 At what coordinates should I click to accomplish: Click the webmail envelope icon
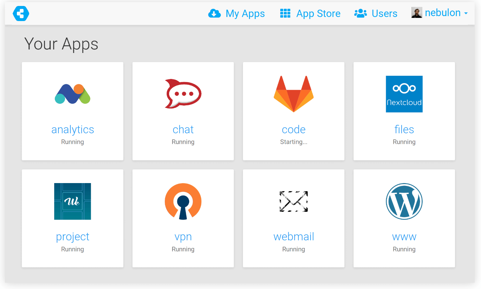click(294, 201)
